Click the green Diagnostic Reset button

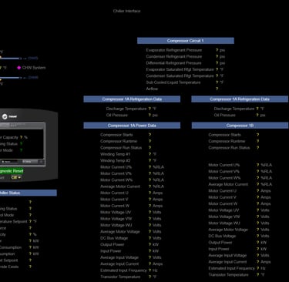click(x=12, y=171)
